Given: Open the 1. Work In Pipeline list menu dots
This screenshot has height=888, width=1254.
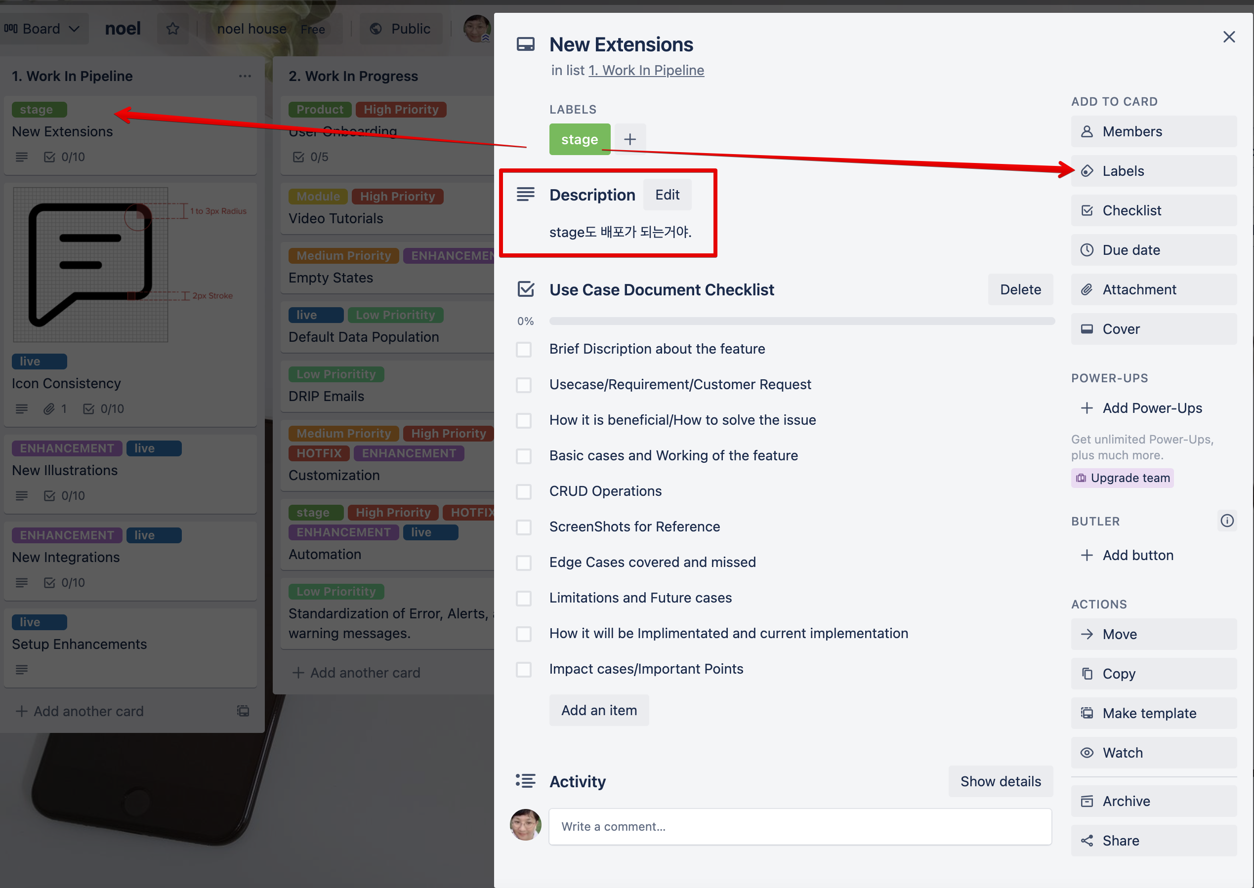Looking at the screenshot, I should point(245,76).
